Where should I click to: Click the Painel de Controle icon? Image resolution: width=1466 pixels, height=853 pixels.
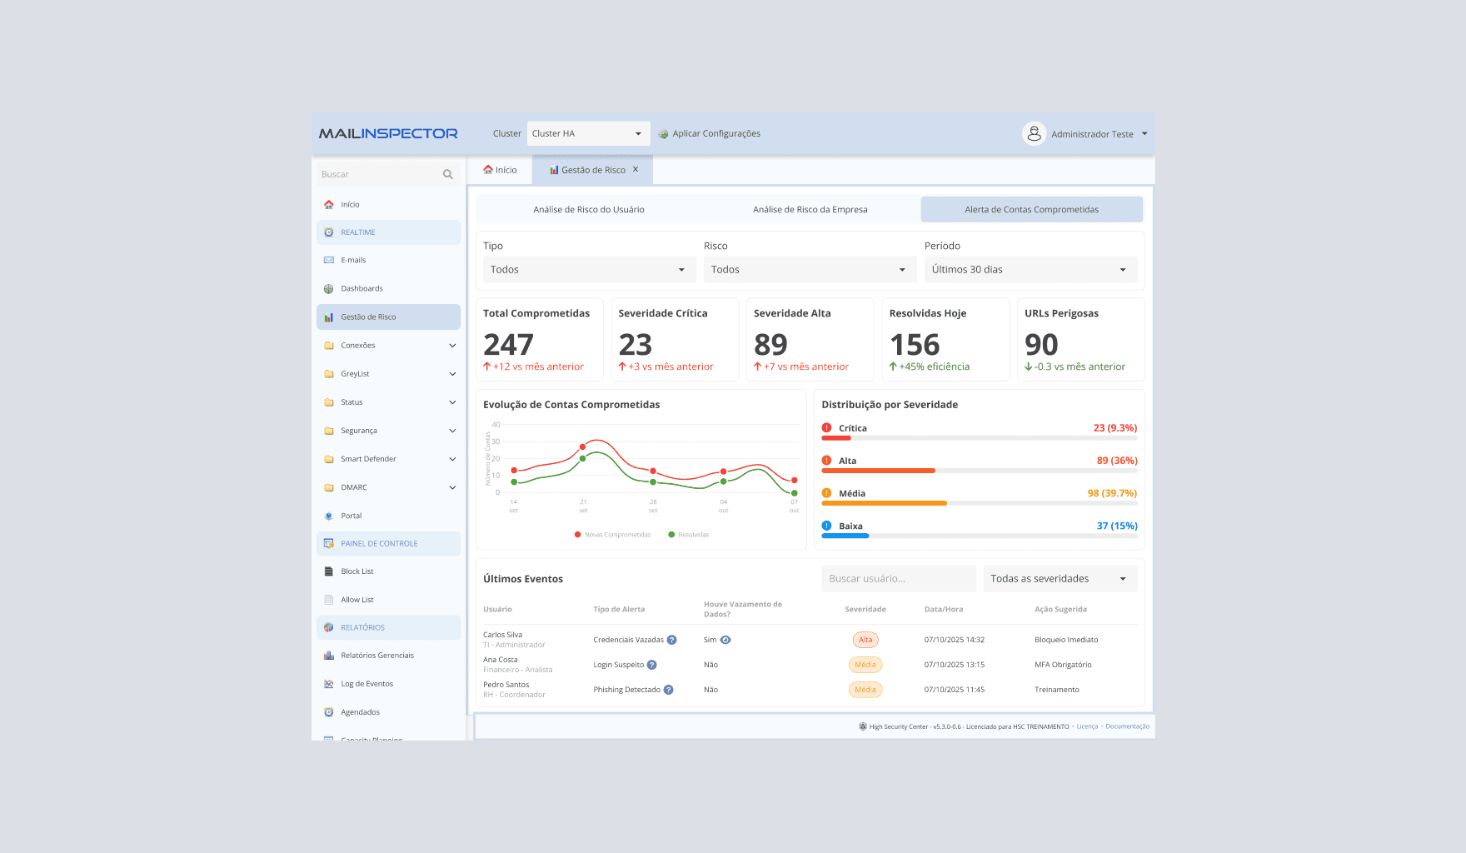pyautogui.click(x=329, y=544)
